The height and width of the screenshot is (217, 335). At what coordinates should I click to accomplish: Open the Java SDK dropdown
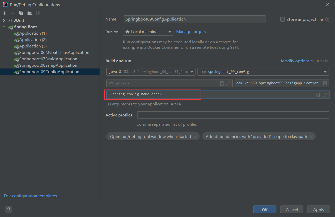click(x=151, y=72)
